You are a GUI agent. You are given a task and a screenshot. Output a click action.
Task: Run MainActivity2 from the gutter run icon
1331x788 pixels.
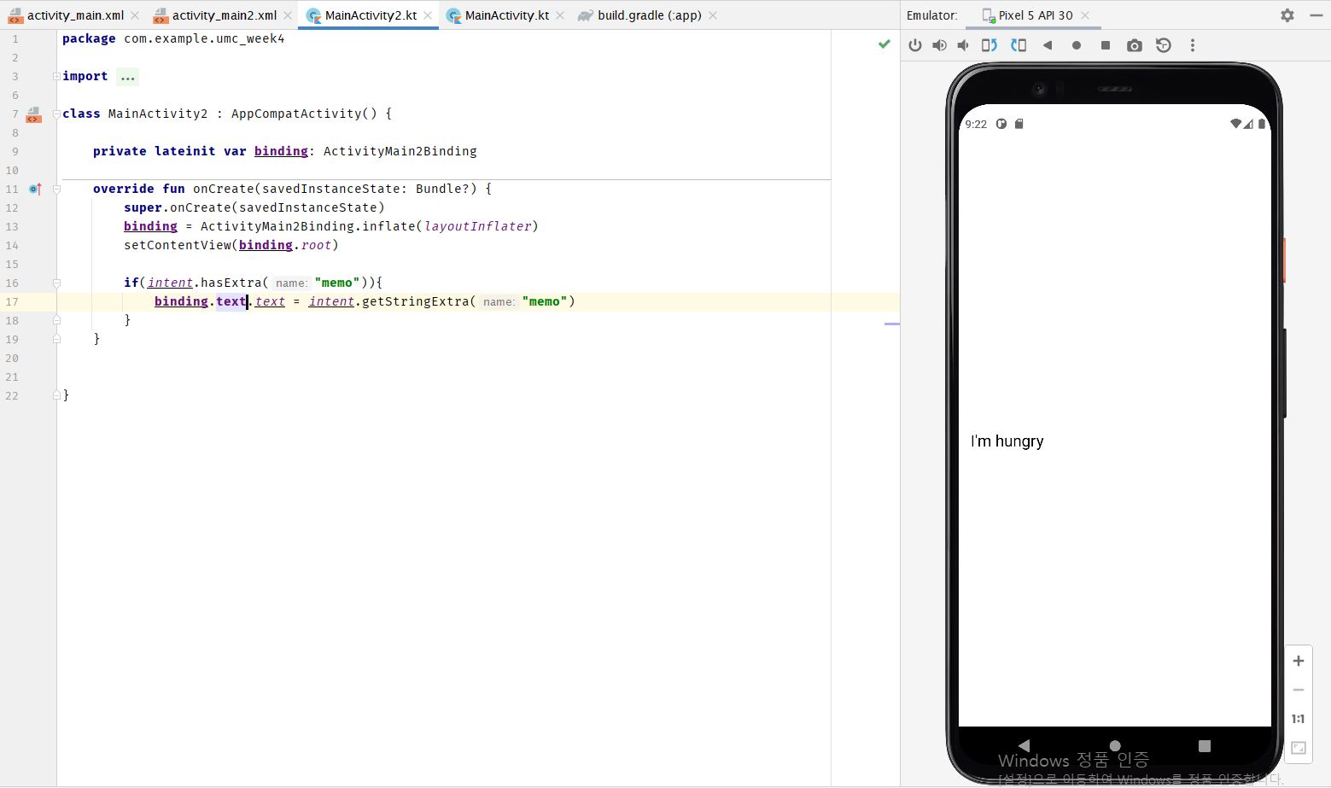tap(32, 114)
